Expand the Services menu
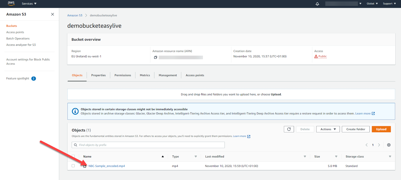The height and width of the screenshot is (180, 401). (29, 4)
